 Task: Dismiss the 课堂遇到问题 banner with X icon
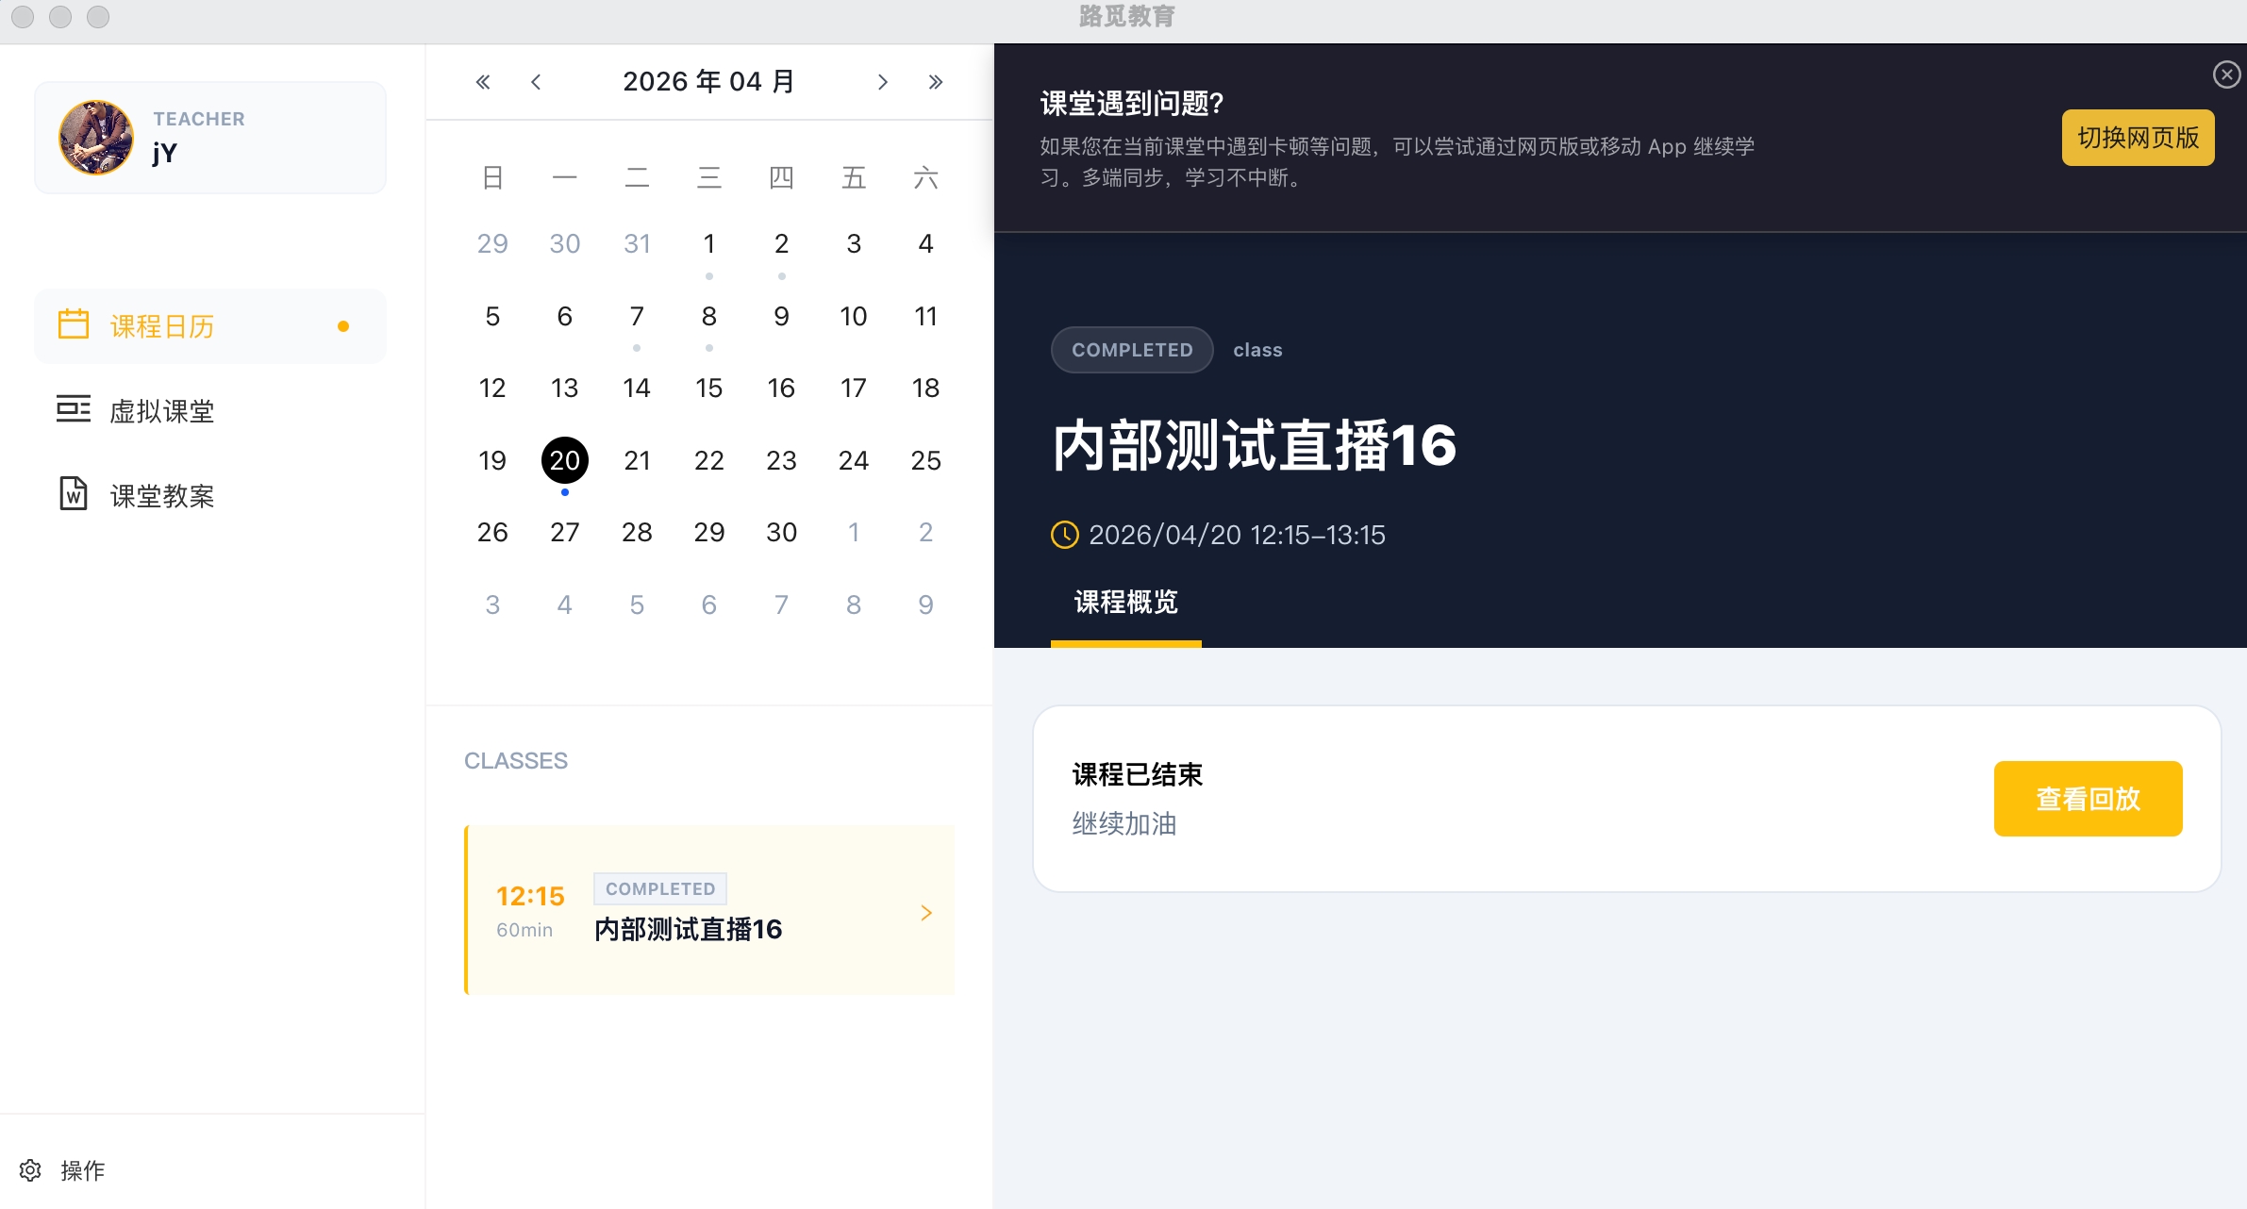(2226, 75)
